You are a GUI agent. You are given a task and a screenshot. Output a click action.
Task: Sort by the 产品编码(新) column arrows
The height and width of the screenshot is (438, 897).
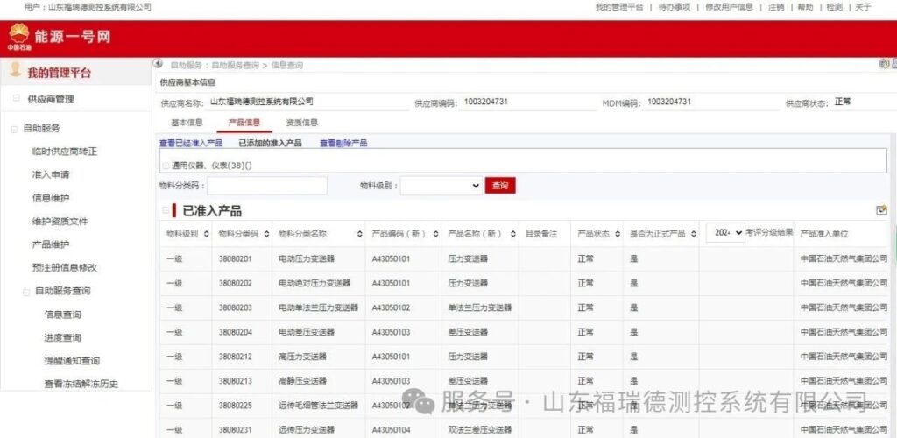[436, 234]
